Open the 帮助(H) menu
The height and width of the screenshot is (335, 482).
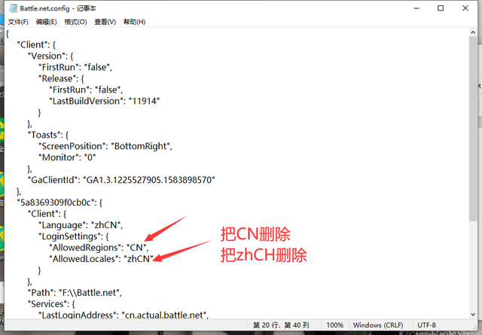134,22
